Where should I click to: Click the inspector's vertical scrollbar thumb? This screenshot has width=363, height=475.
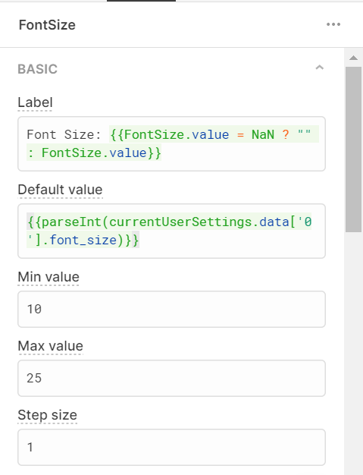click(353, 149)
